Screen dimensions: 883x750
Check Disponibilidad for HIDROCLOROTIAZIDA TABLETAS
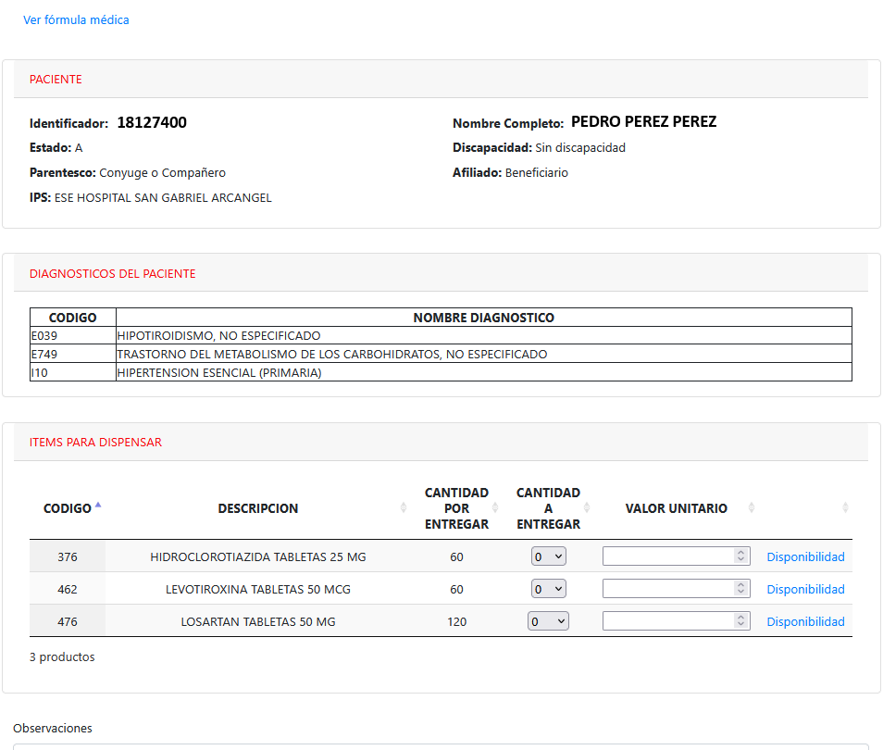[x=805, y=556]
